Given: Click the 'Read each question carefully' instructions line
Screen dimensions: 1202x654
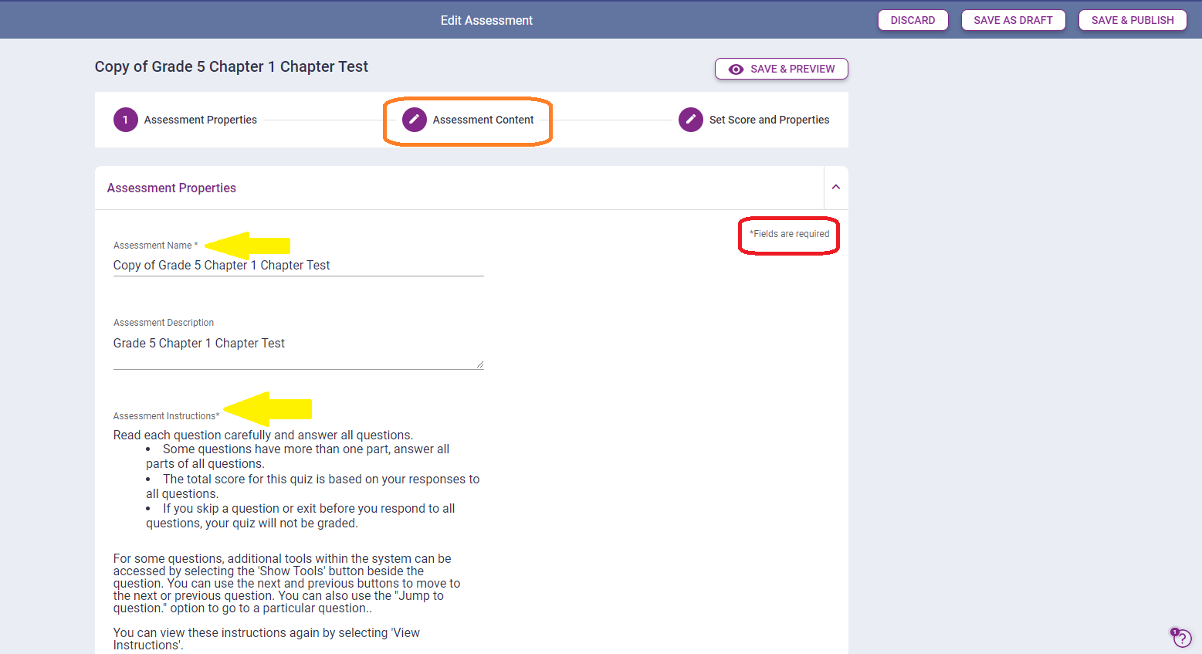Looking at the screenshot, I should pos(262,435).
